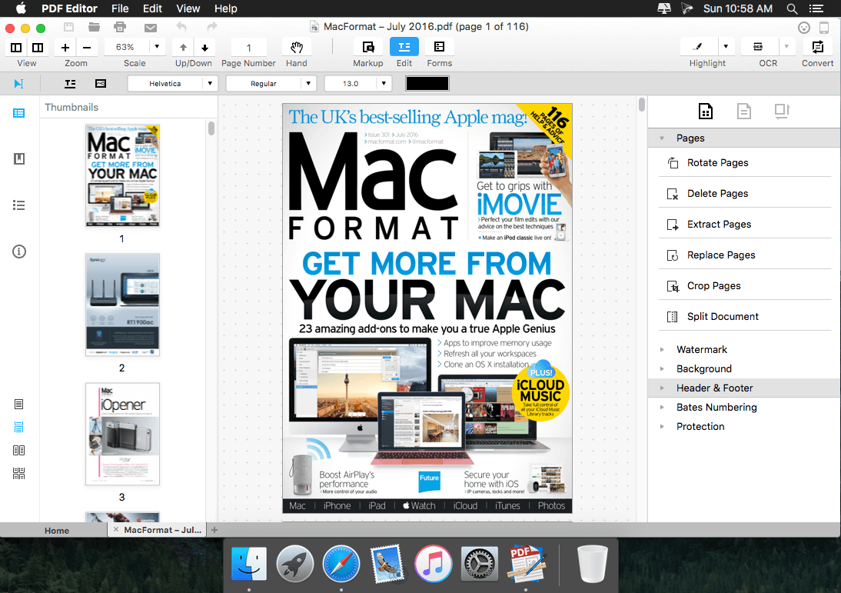
Task: Open the OCR options dropdown arrow
Action: tap(786, 47)
